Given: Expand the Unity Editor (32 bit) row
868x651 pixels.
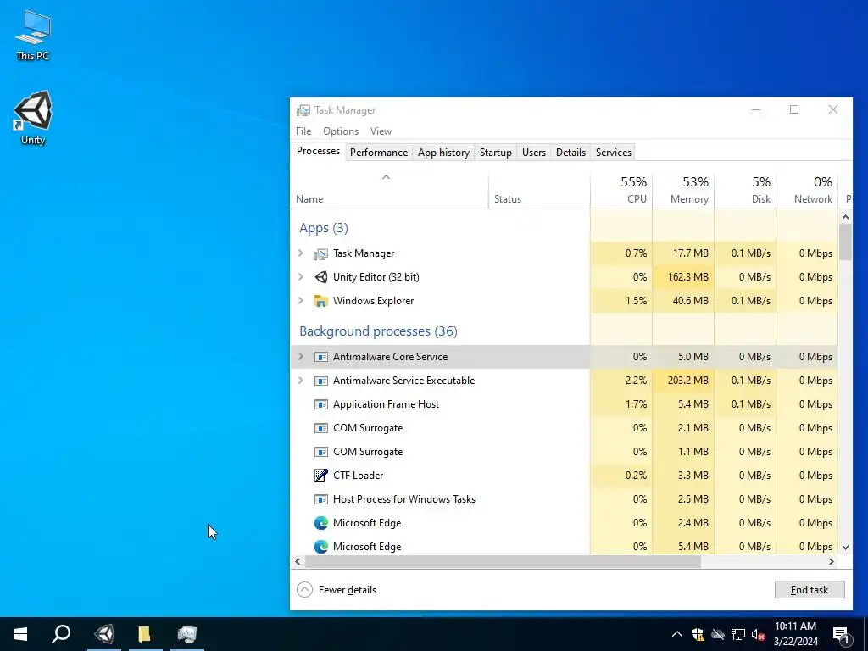Looking at the screenshot, I should click(x=301, y=277).
